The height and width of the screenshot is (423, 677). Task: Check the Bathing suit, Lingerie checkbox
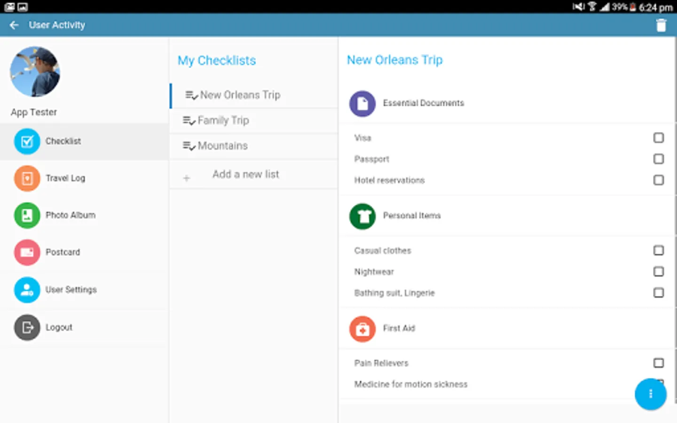coord(659,293)
